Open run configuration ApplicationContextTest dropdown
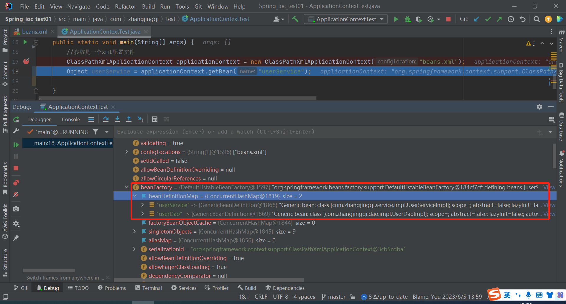Screen dimensions: 566x304 point(346,19)
